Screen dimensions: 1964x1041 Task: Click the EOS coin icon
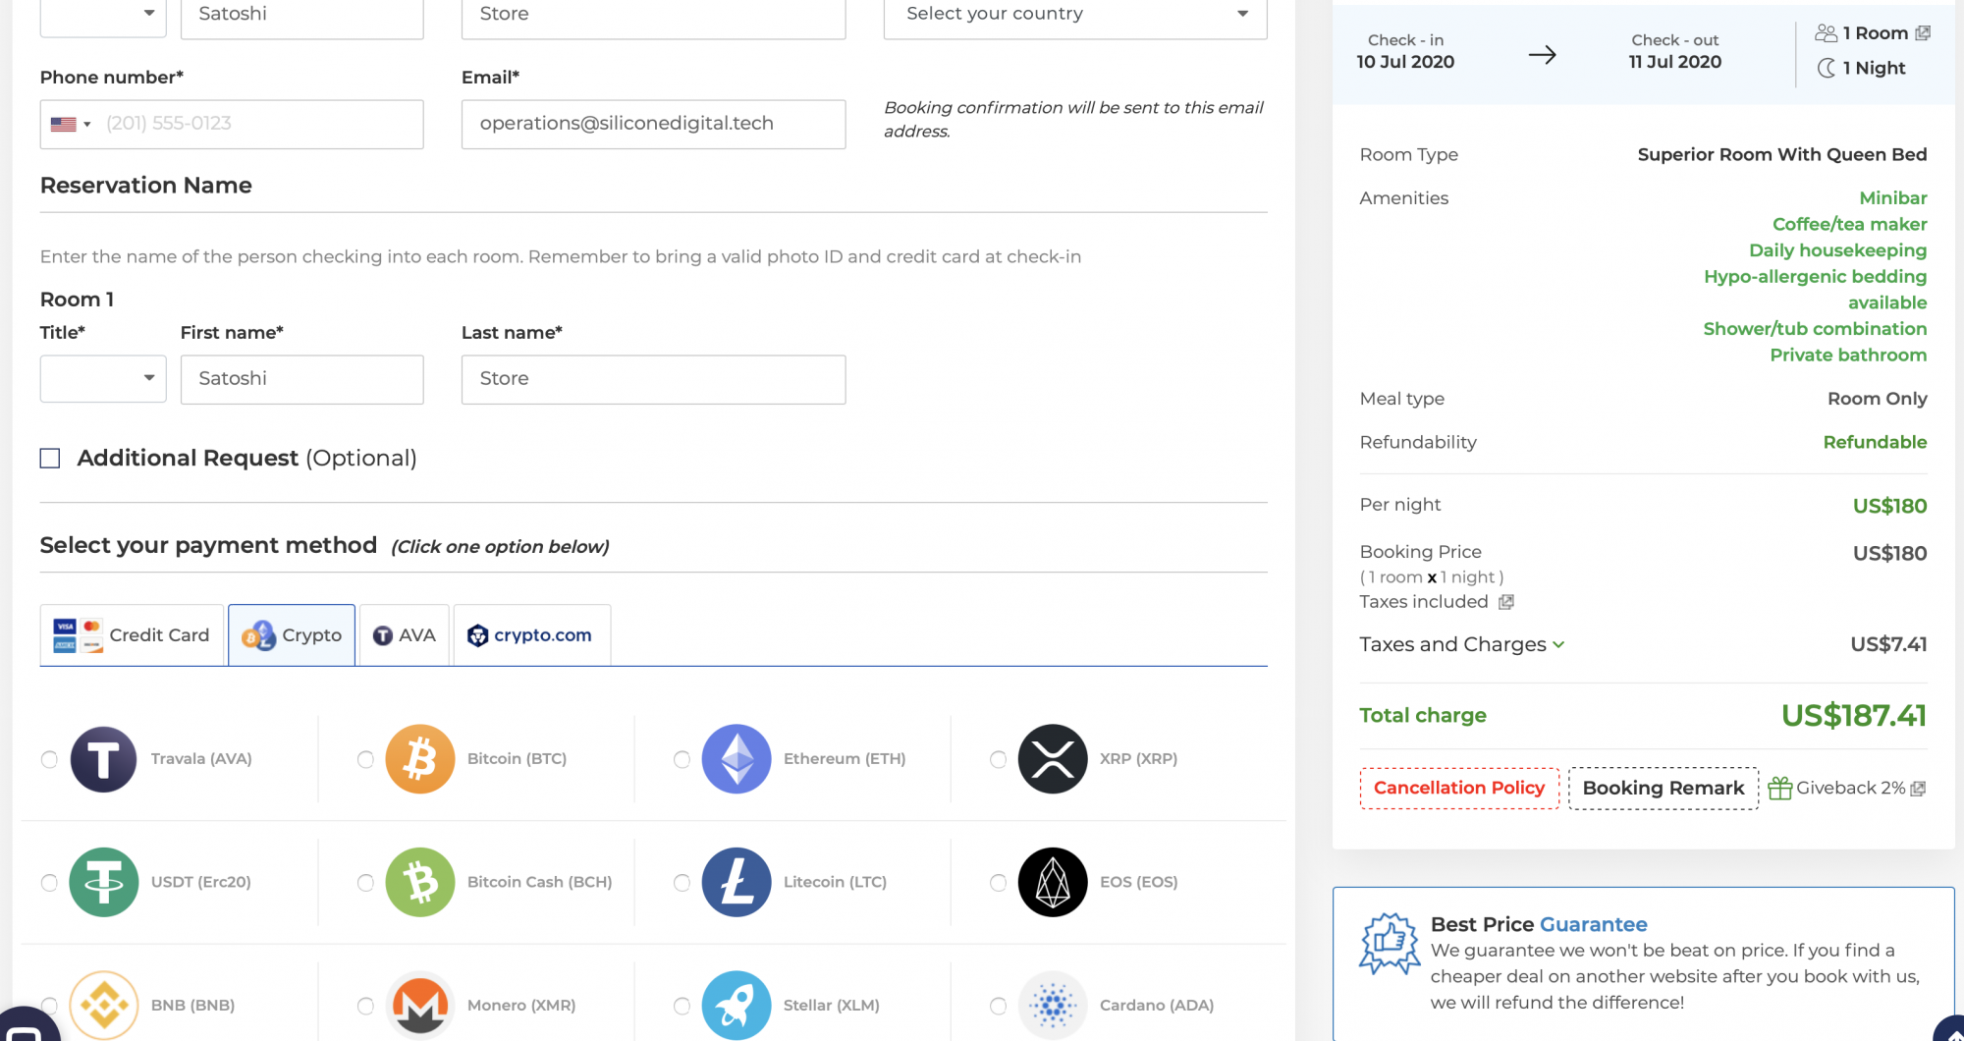click(x=1053, y=882)
